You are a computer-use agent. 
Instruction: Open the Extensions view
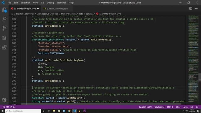4,47
